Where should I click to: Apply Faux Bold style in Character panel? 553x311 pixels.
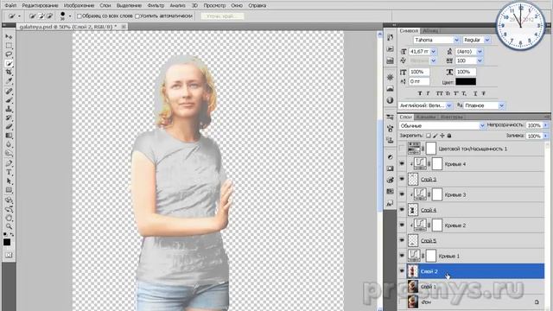tap(420, 93)
